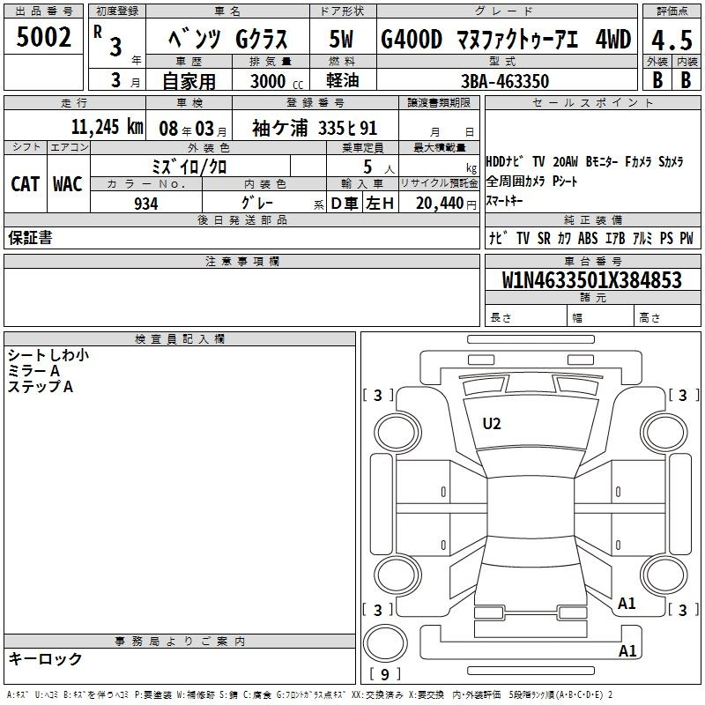Select the recycle deposit amount 20,440円

coord(444,204)
